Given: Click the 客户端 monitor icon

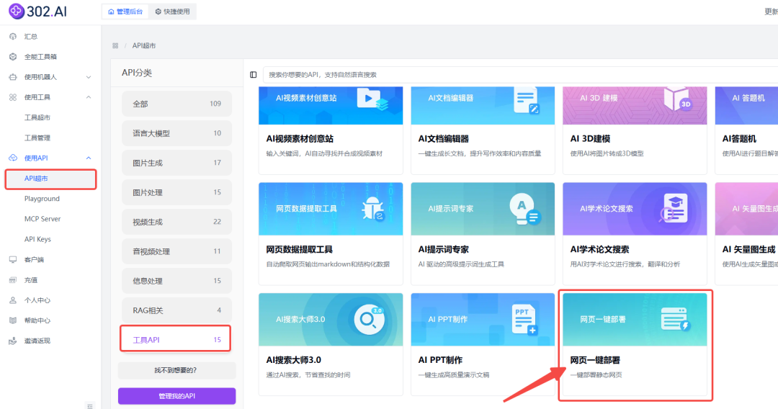Looking at the screenshot, I should (13, 259).
